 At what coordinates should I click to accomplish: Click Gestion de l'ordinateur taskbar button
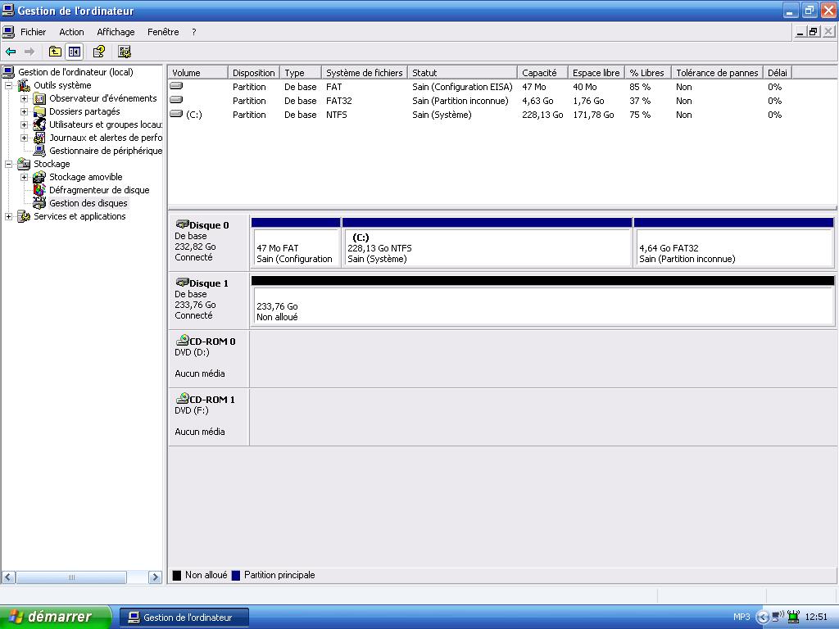pyautogui.click(x=184, y=618)
